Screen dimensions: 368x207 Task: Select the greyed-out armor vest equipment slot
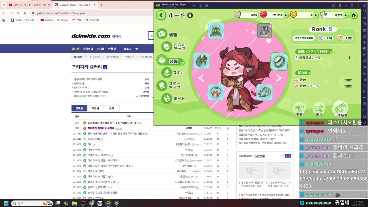(264, 31)
